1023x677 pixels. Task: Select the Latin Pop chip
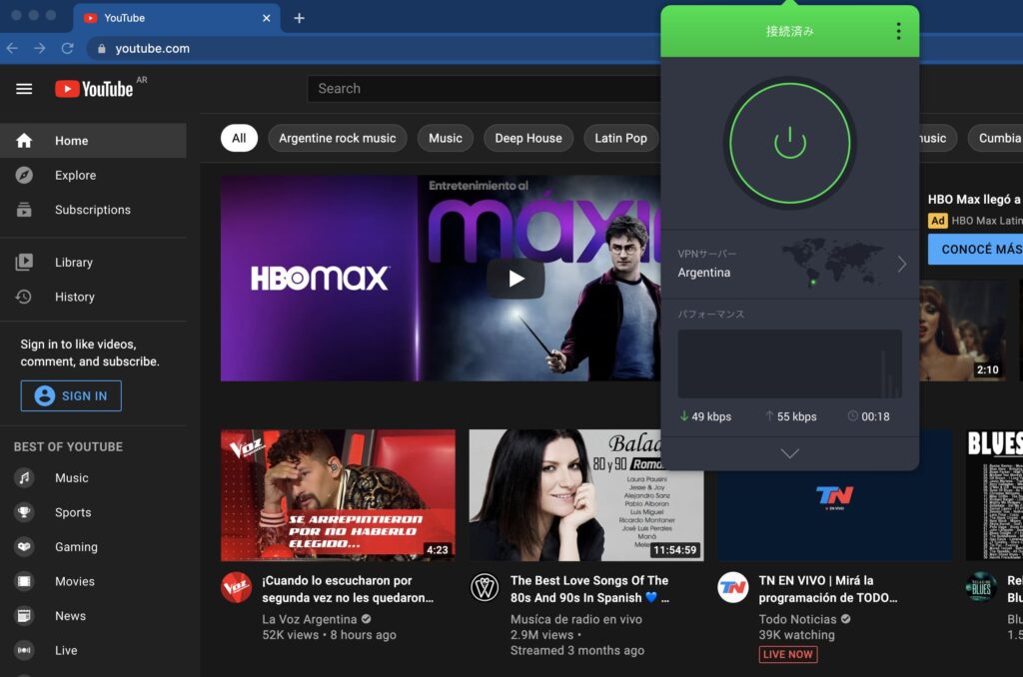620,138
